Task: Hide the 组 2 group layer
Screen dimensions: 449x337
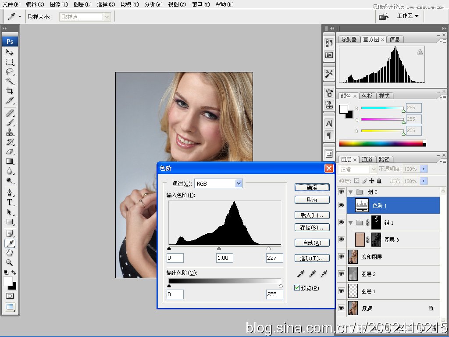Action: 341,192
